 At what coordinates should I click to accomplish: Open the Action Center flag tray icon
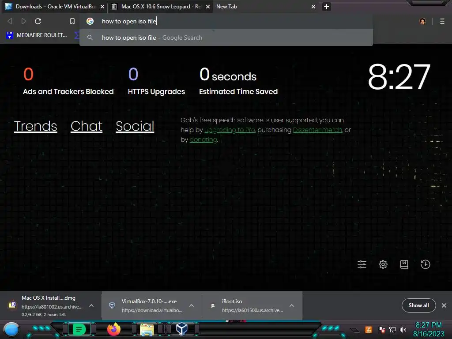382,329
